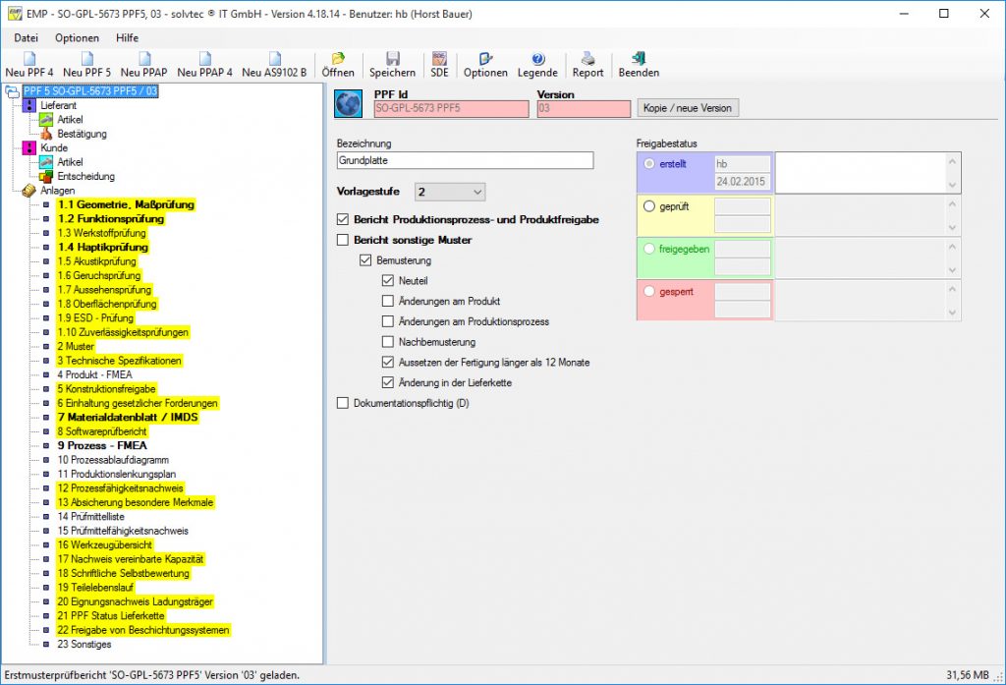Click the Kopie / neue Version button
1006x685 pixels.
click(x=688, y=107)
